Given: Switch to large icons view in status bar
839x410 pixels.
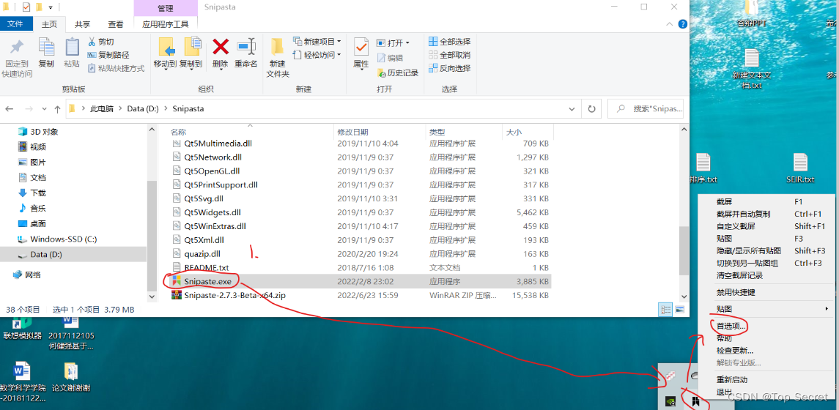Looking at the screenshot, I should coord(680,309).
